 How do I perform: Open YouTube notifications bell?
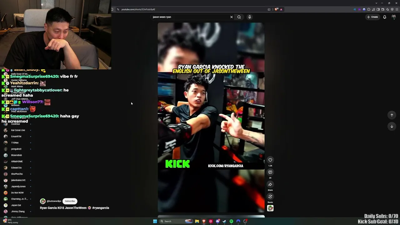tap(385, 17)
